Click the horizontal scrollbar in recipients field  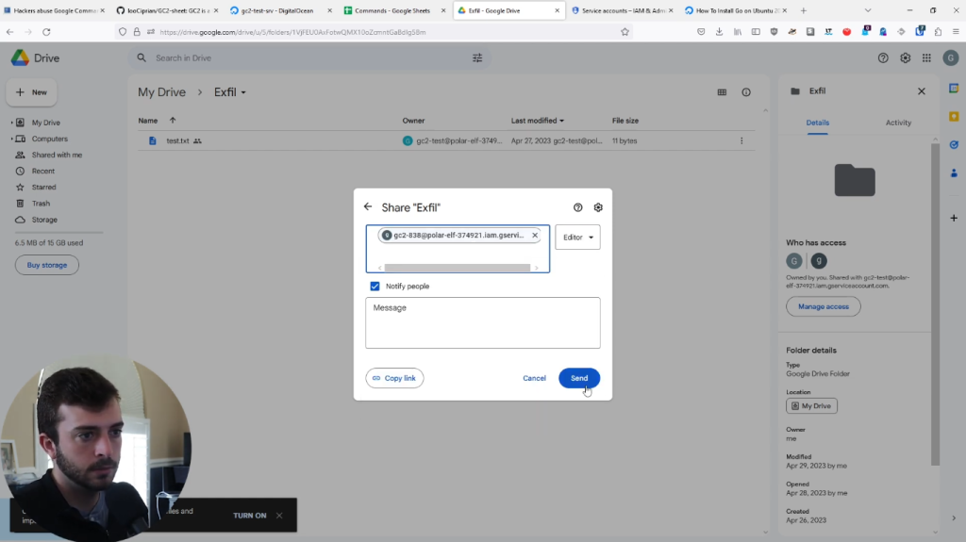[458, 268]
